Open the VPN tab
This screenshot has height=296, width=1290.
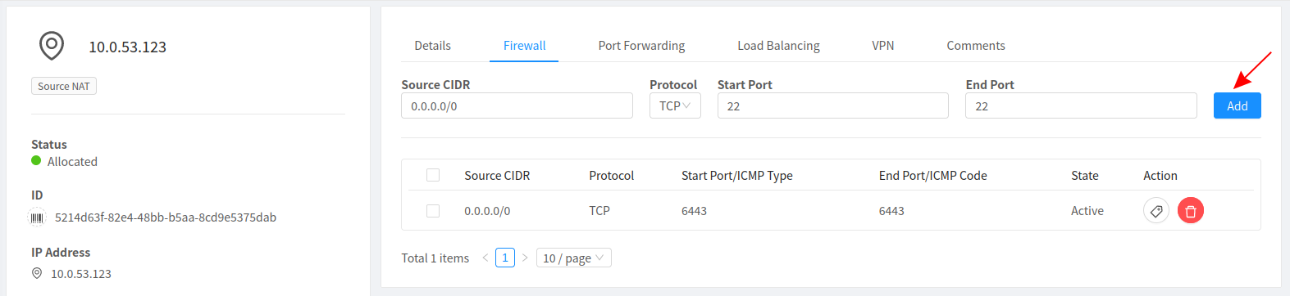click(883, 46)
